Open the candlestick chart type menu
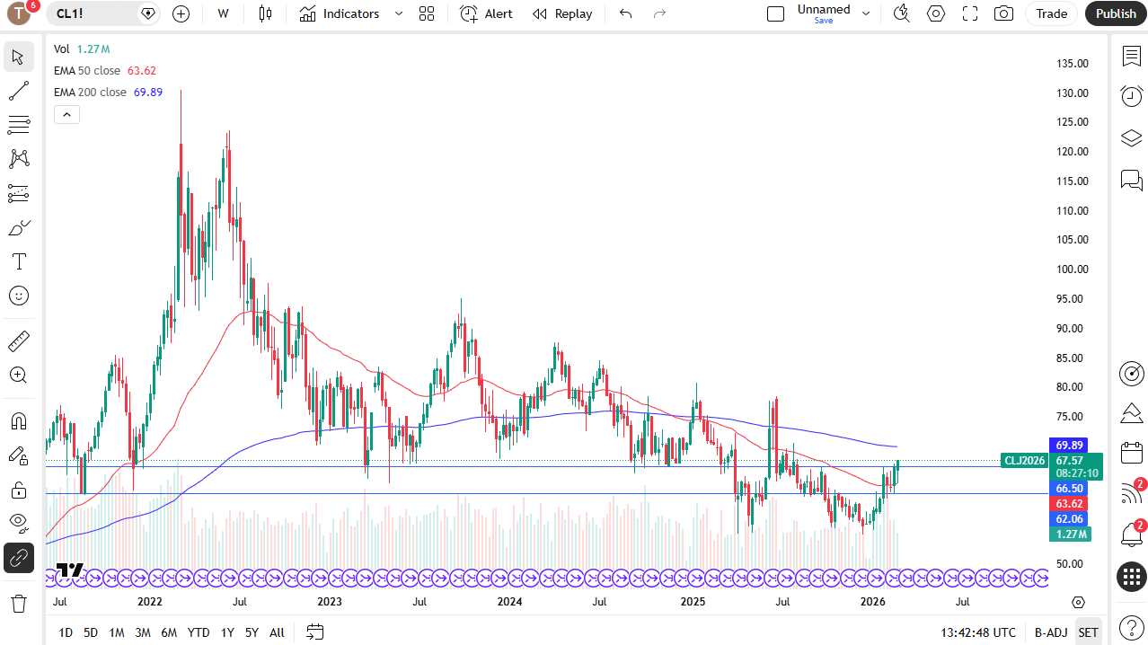 pyautogui.click(x=264, y=13)
